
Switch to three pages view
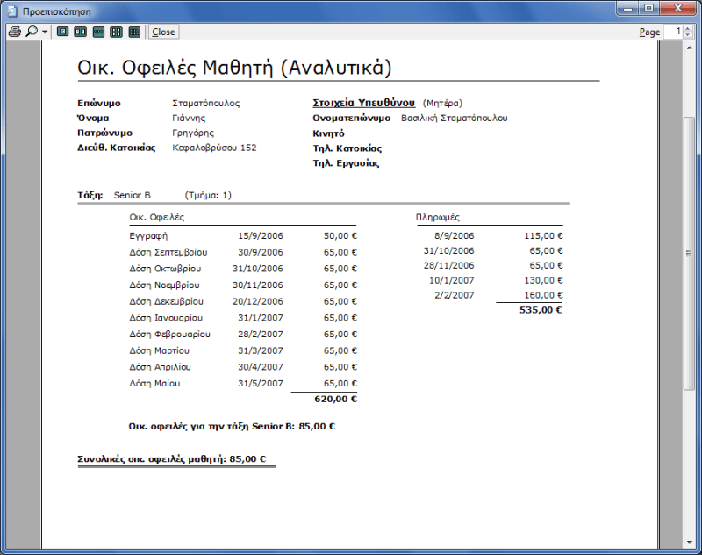tap(98, 32)
